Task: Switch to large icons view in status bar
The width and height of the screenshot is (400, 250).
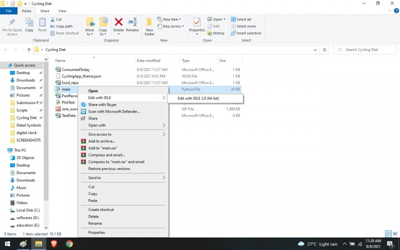Action: [395, 233]
